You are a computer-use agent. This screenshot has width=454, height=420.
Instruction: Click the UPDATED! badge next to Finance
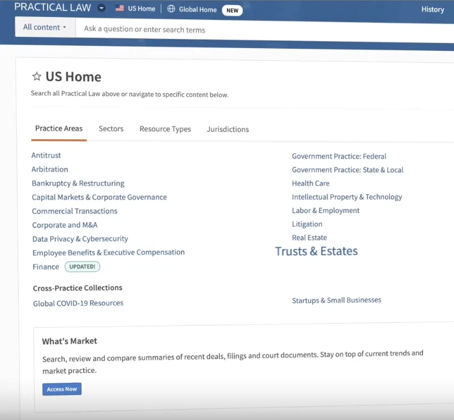pos(82,267)
